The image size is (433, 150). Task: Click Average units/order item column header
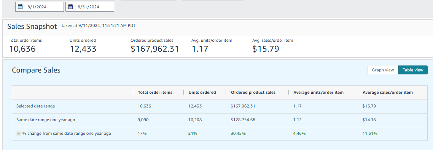point(318,92)
